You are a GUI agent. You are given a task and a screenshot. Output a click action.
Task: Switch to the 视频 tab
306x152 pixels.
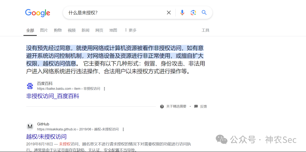pos(72,30)
